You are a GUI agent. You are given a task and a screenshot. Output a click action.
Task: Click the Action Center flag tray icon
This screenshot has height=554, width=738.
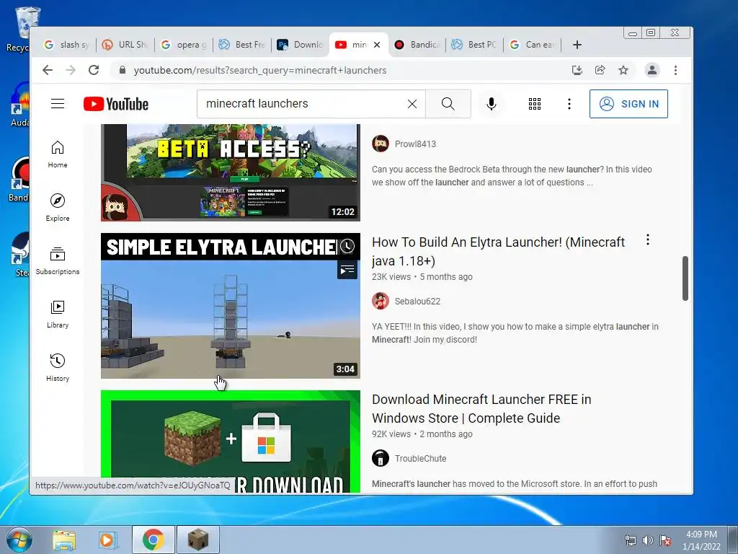pos(665,540)
